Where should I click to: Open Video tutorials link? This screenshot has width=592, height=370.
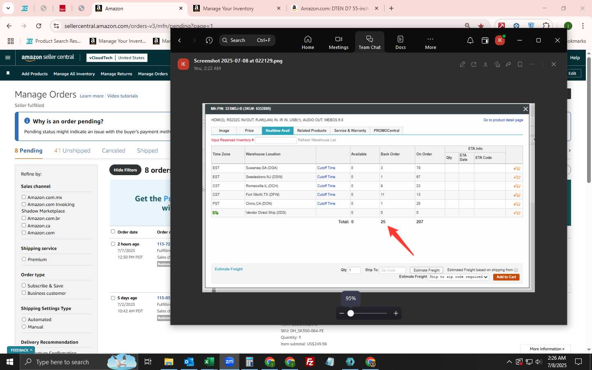(x=123, y=96)
